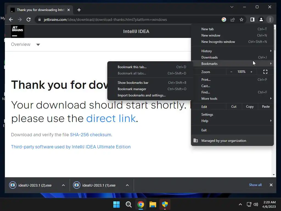Bookmark page with star icon
The width and height of the screenshot is (281, 211).
click(241, 20)
